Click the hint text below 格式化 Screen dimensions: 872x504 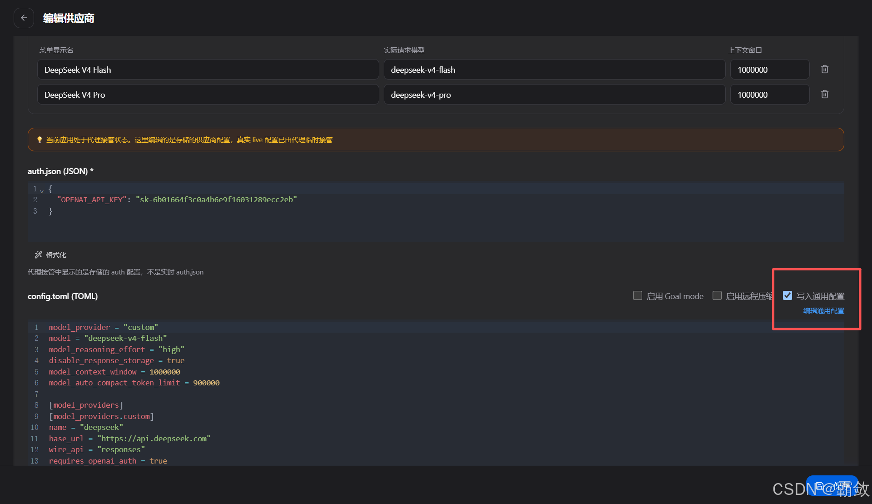pos(115,272)
